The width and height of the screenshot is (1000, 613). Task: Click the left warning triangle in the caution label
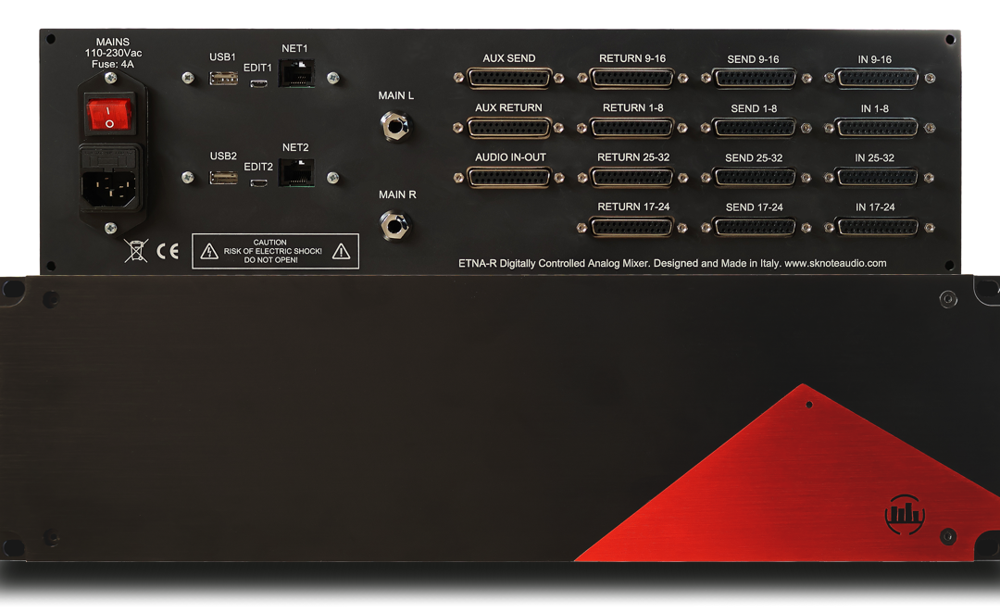coord(210,251)
